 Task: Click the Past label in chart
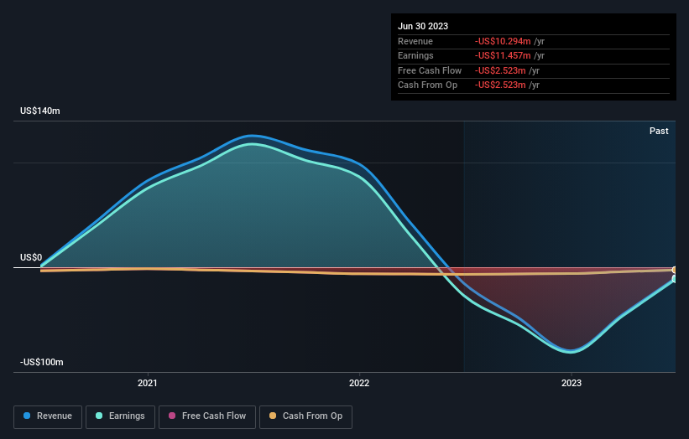point(659,131)
